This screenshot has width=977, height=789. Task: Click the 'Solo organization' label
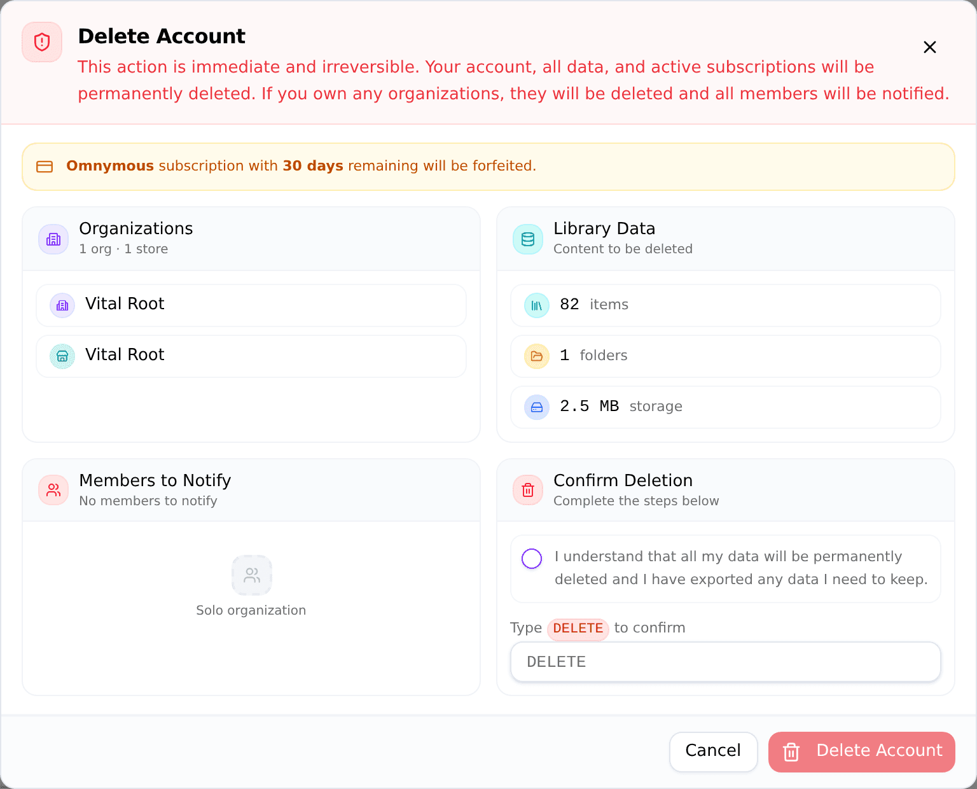pos(251,610)
